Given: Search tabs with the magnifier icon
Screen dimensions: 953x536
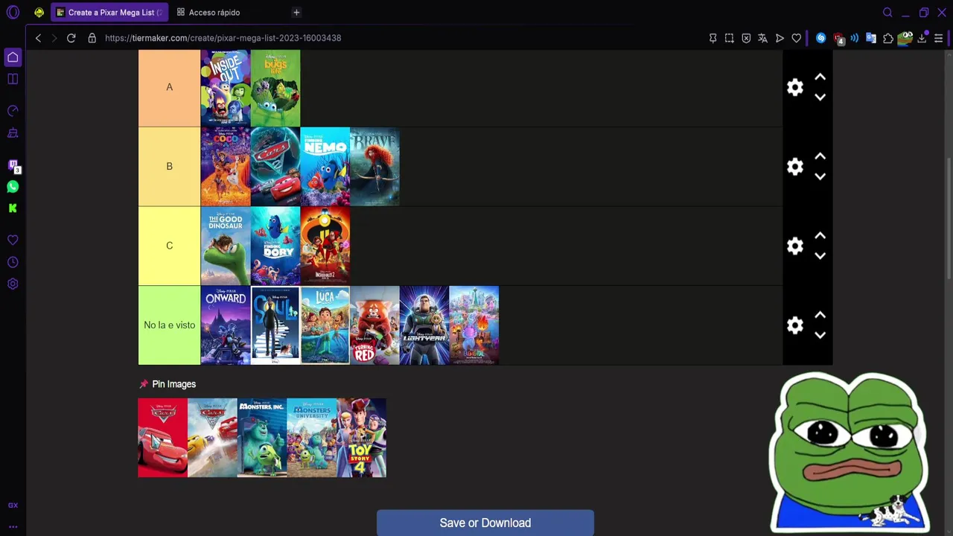Looking at the screenshot, I should coord(887,13).
